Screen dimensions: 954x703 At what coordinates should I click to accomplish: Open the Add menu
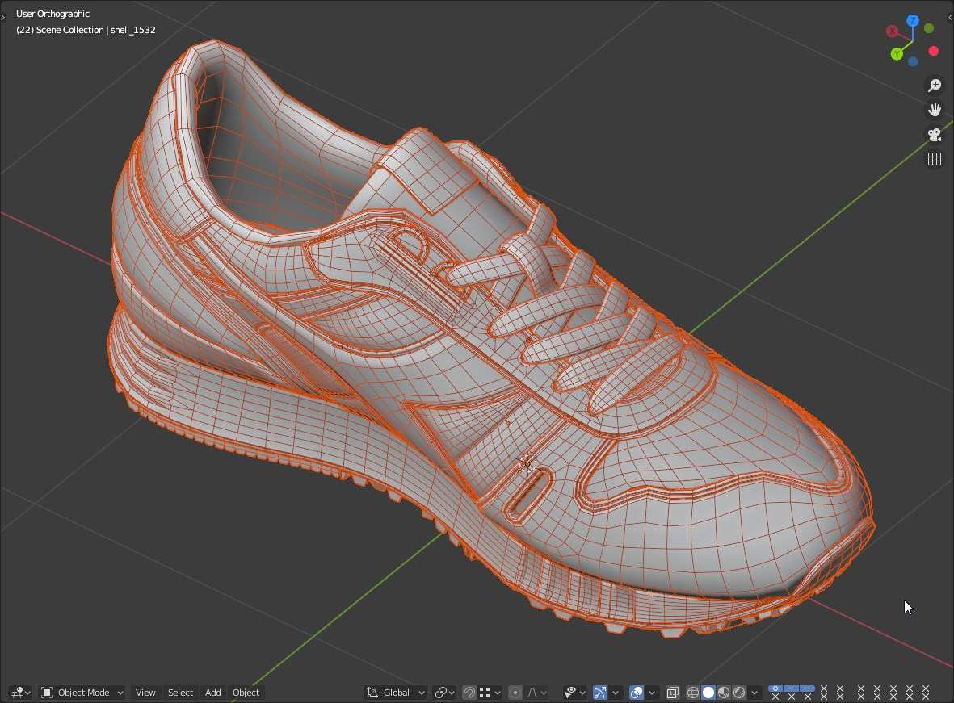[x=212, y=693]
